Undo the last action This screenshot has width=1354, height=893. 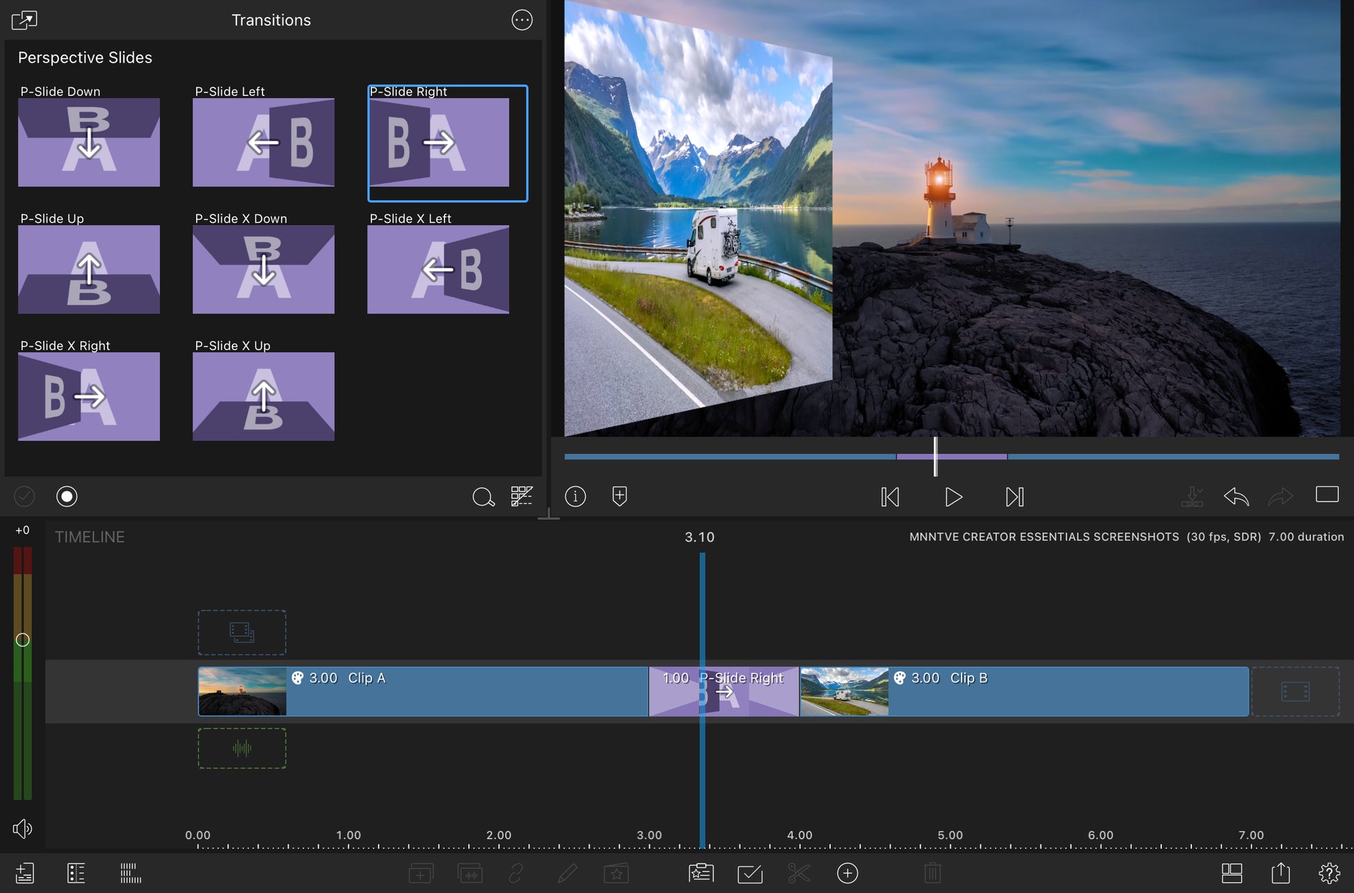[x=1236, y=497]
